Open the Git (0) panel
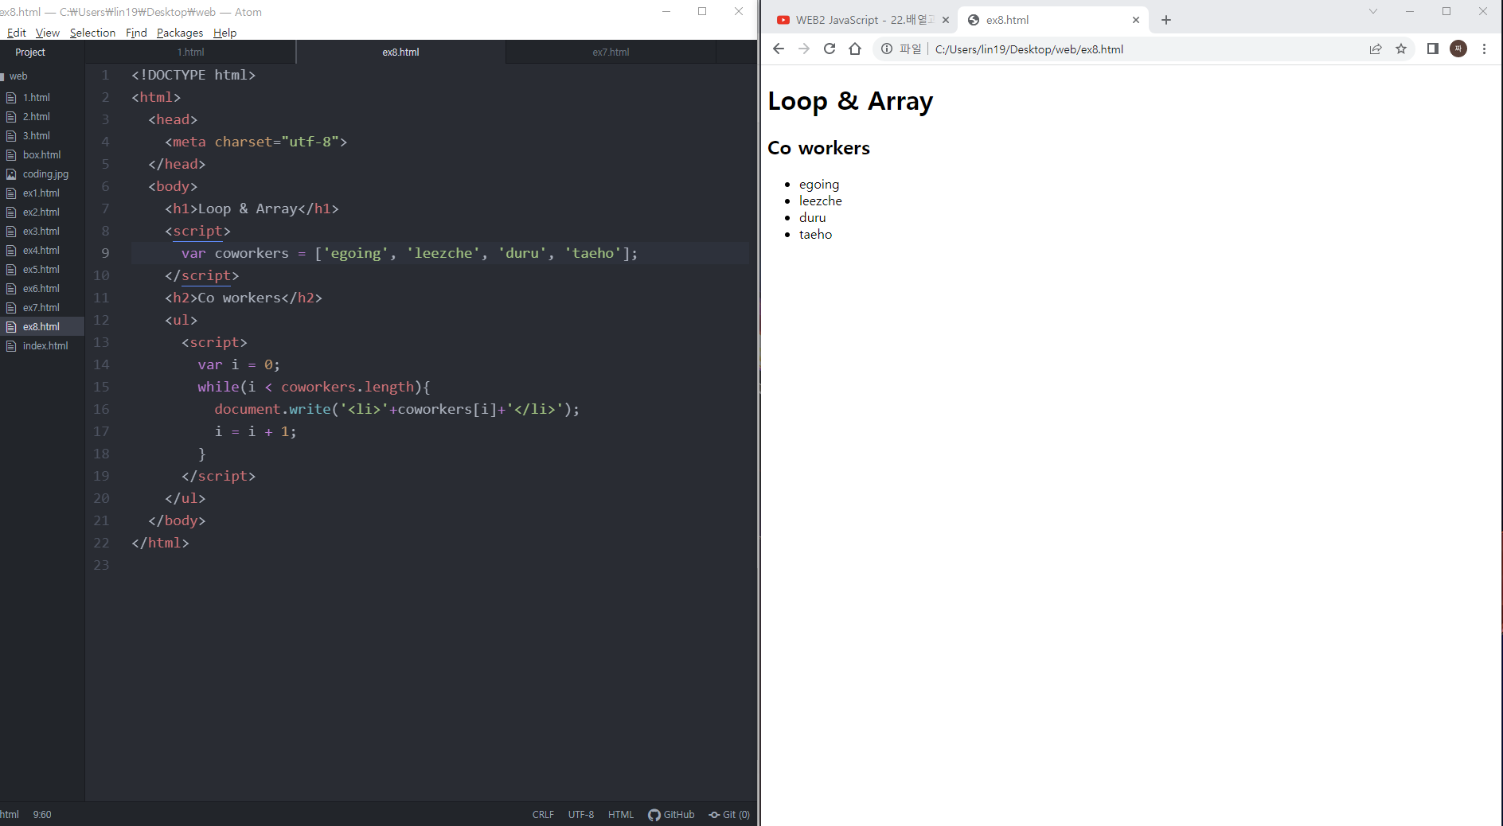Image resolution: width=1503 pixels, height=826 pixels. click(729, 815)
